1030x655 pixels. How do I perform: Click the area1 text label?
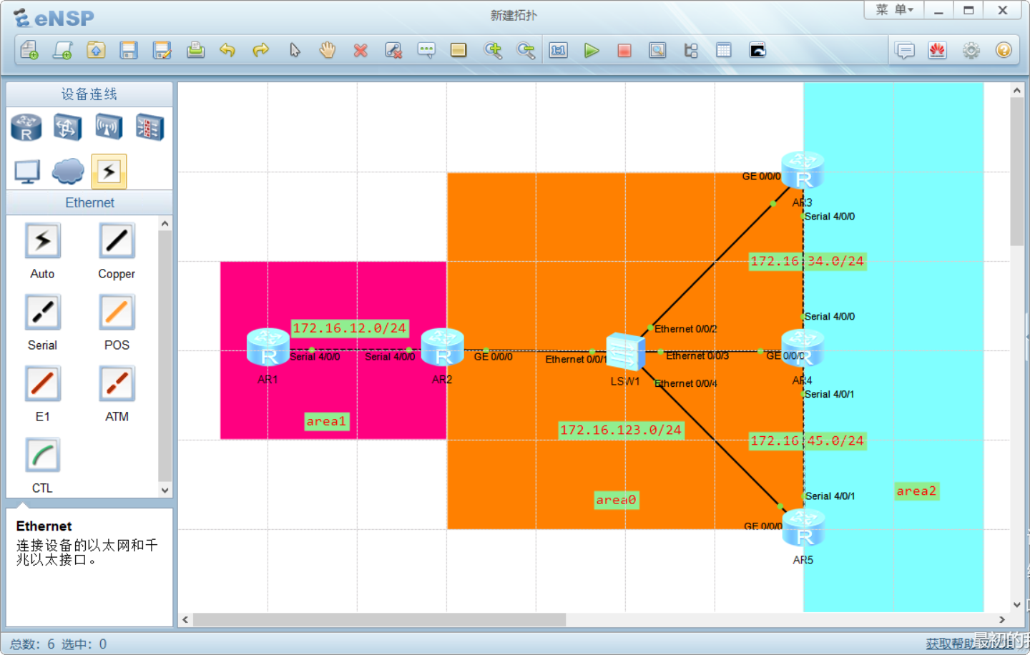click(x=327, y=421)
